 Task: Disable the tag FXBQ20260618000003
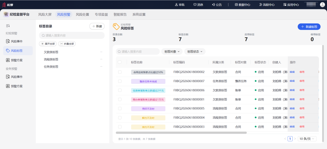pyautogui.click(x=302, y=127)
